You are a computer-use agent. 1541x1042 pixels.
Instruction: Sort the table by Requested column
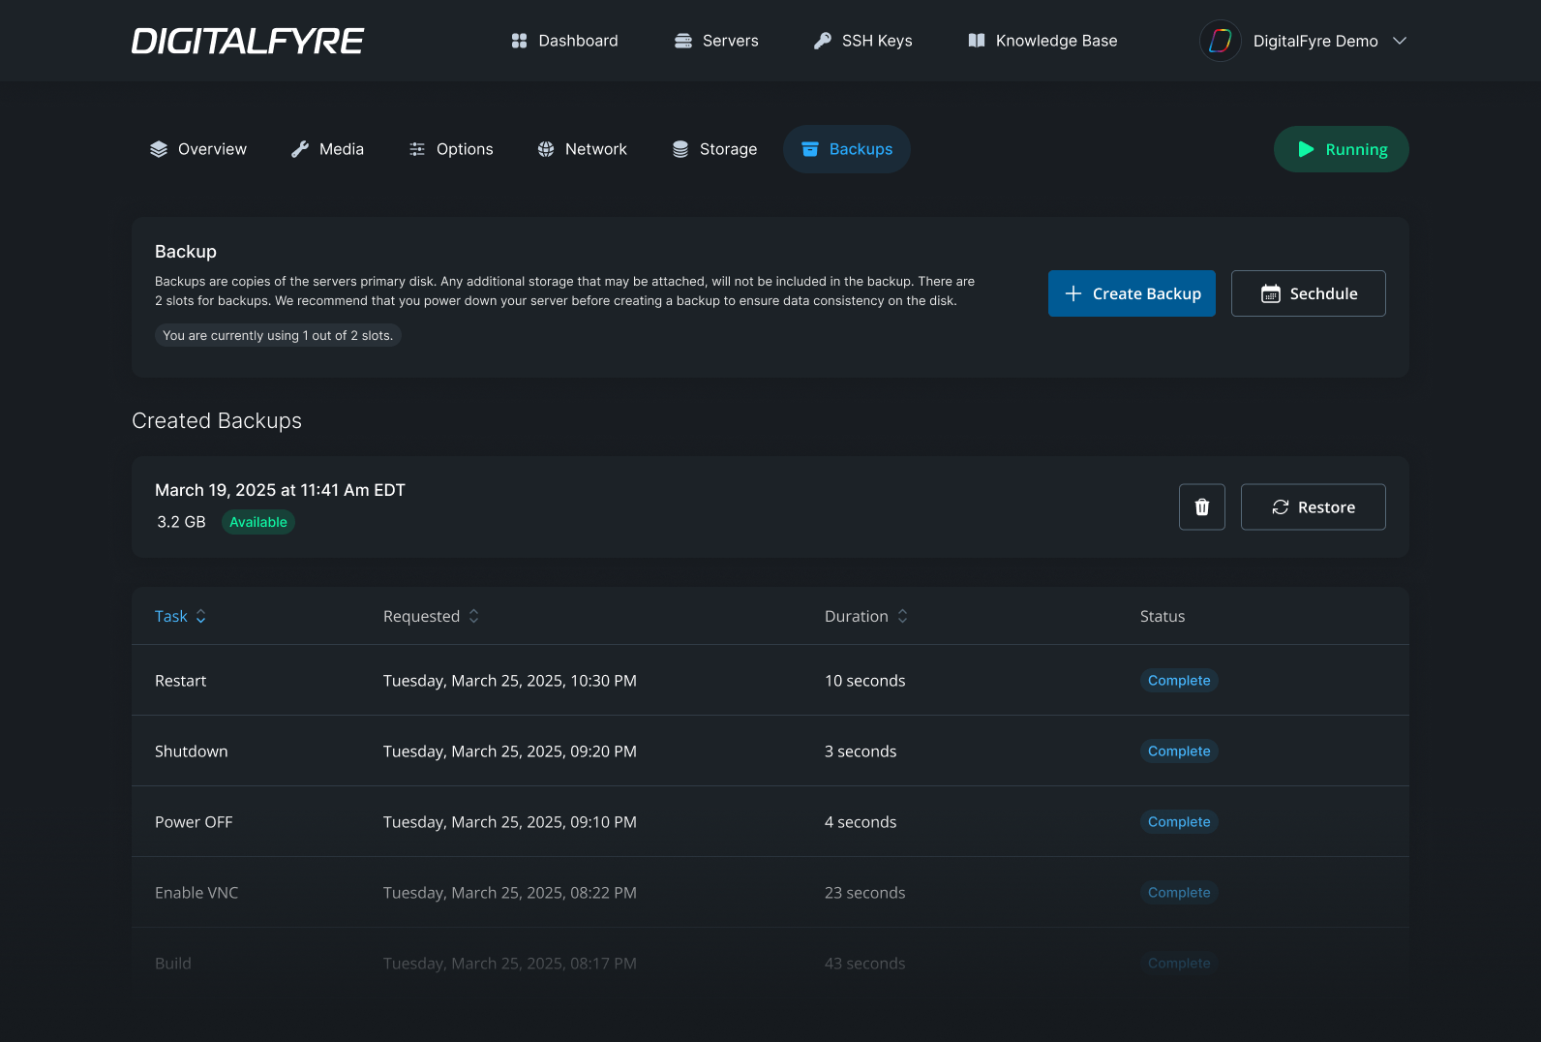coord(432,616)
